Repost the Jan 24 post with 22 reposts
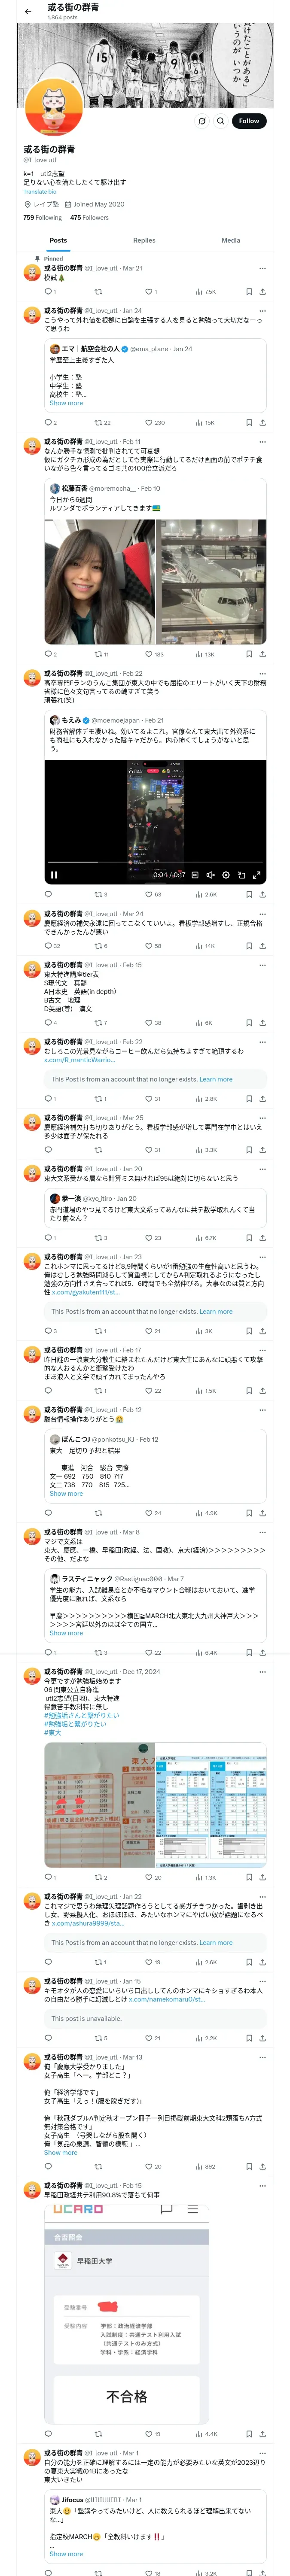290x2576 pixels. tap(101, 423)
